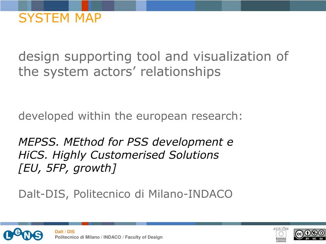Click the '[EU, 5FP, growth]' text
326x244 pixels.
pos(67,168)
